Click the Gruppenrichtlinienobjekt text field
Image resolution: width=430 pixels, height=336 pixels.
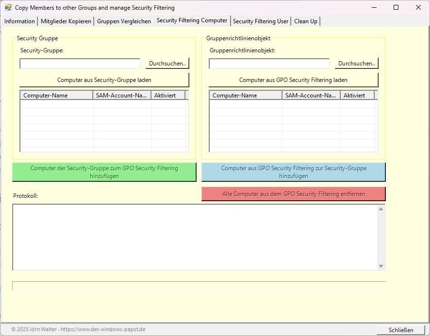[269, 64]
